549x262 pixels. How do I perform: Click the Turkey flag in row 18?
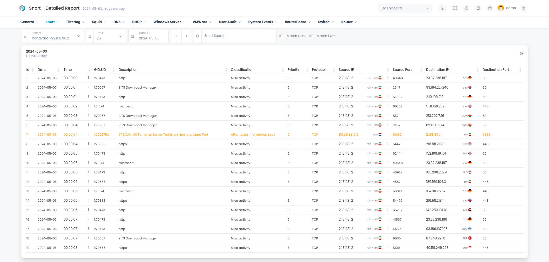pyautogui.click(x=470, y=238)
